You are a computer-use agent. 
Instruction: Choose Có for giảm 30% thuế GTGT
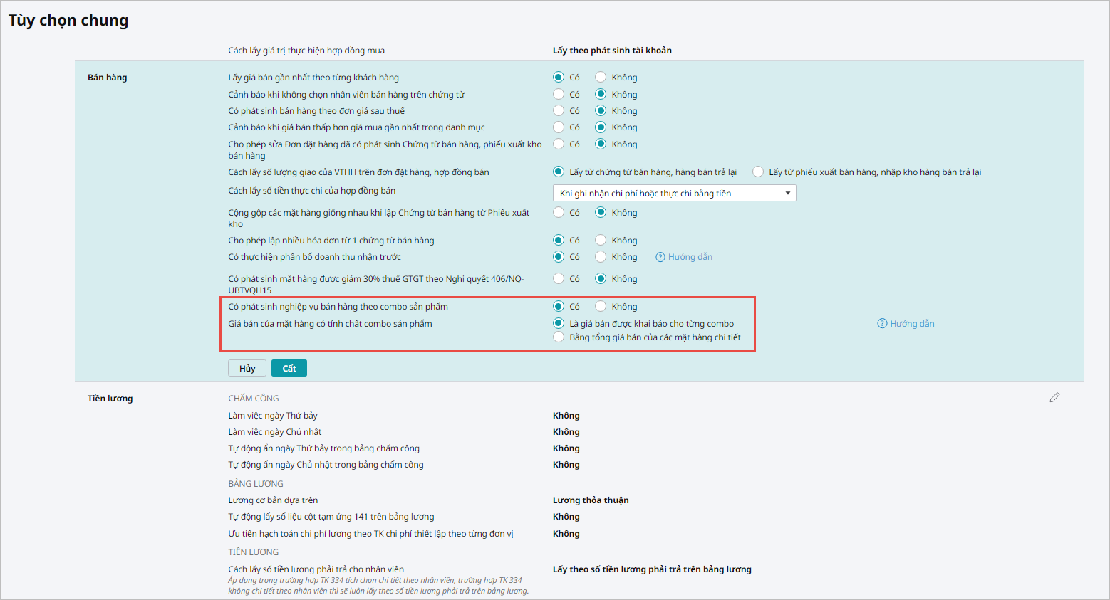tap(559, 278)
